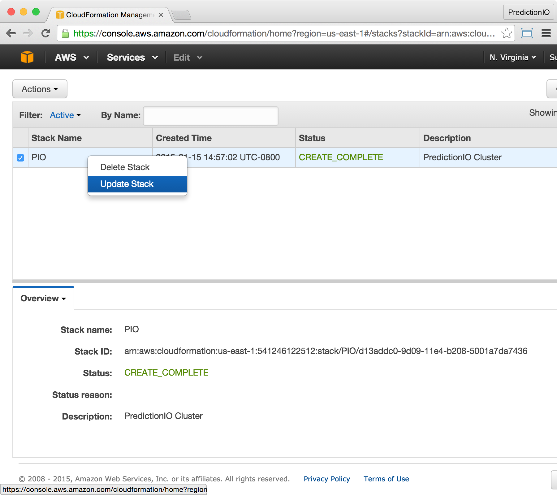Click the browser forward arrow

tap(28, 33)
